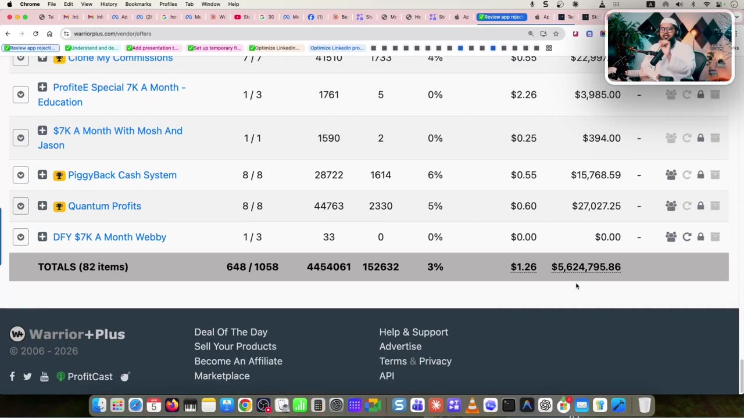Click the Understand and de... bookmark

91,48
